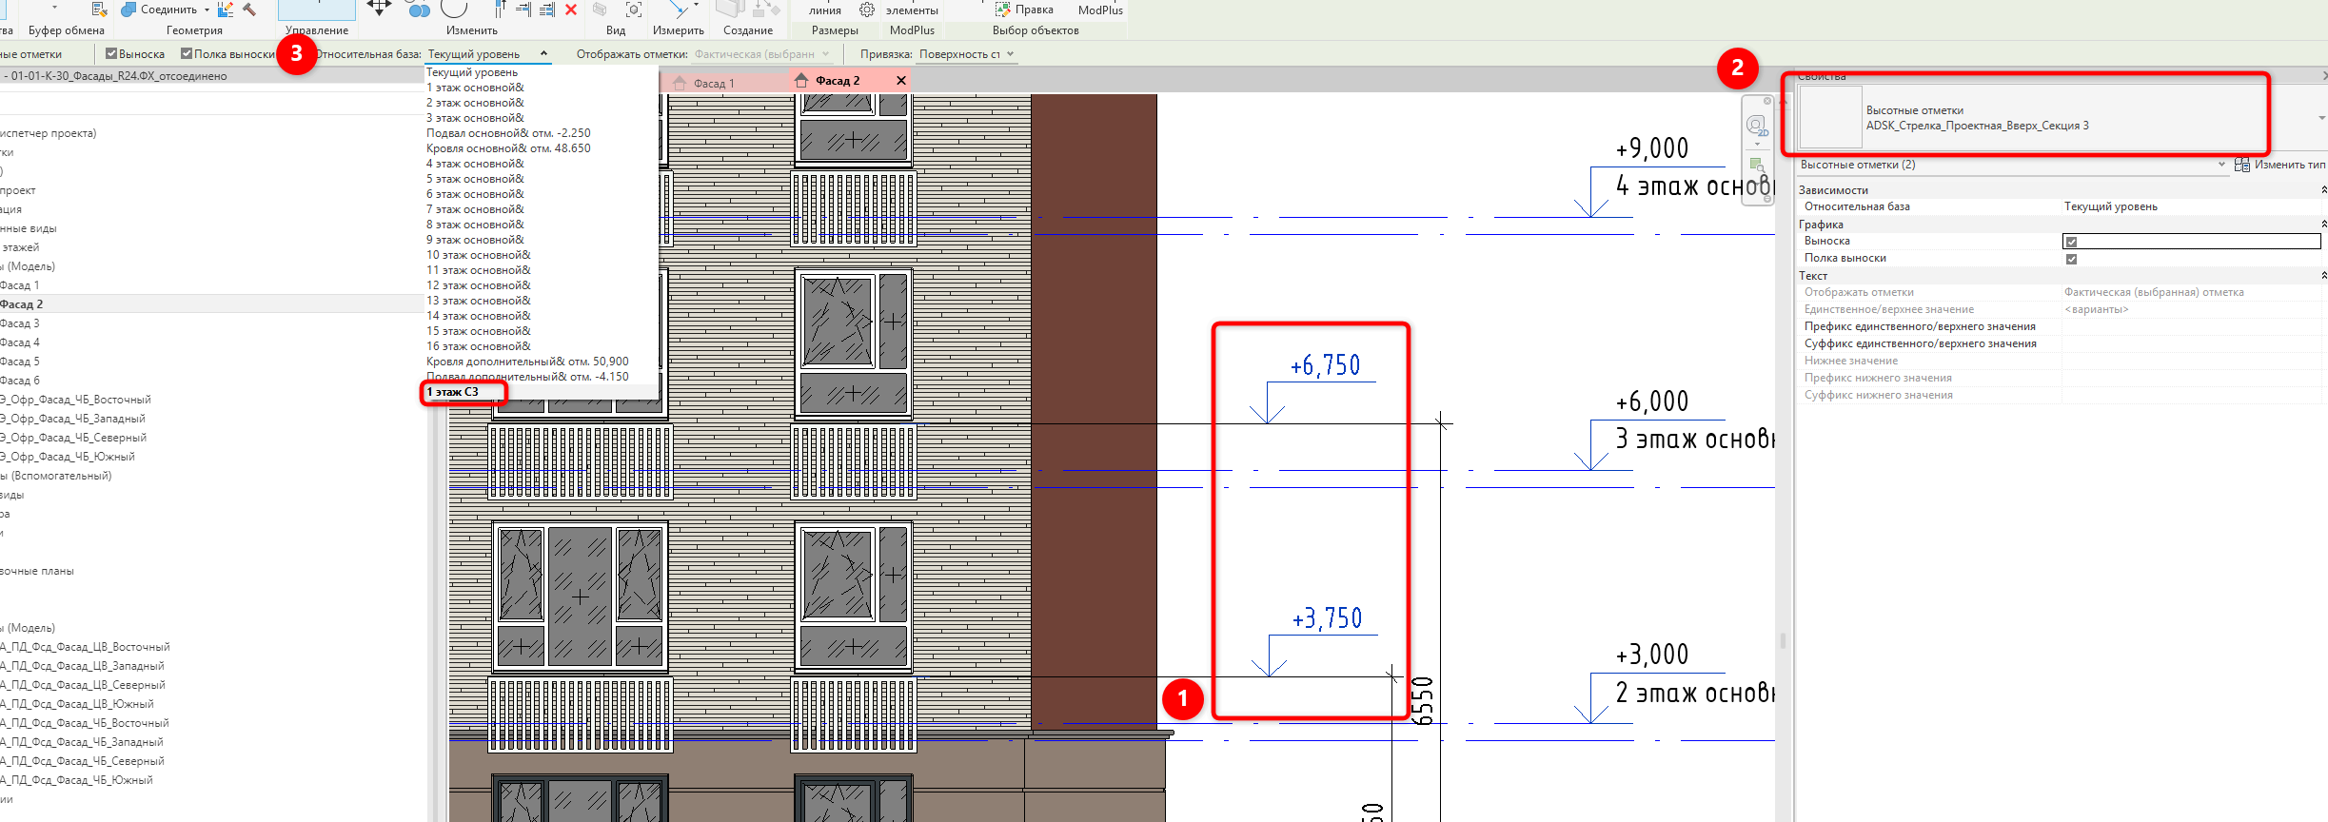2328x822 pixels.
Task: Collapse the Графика section
Action: 2323,225
